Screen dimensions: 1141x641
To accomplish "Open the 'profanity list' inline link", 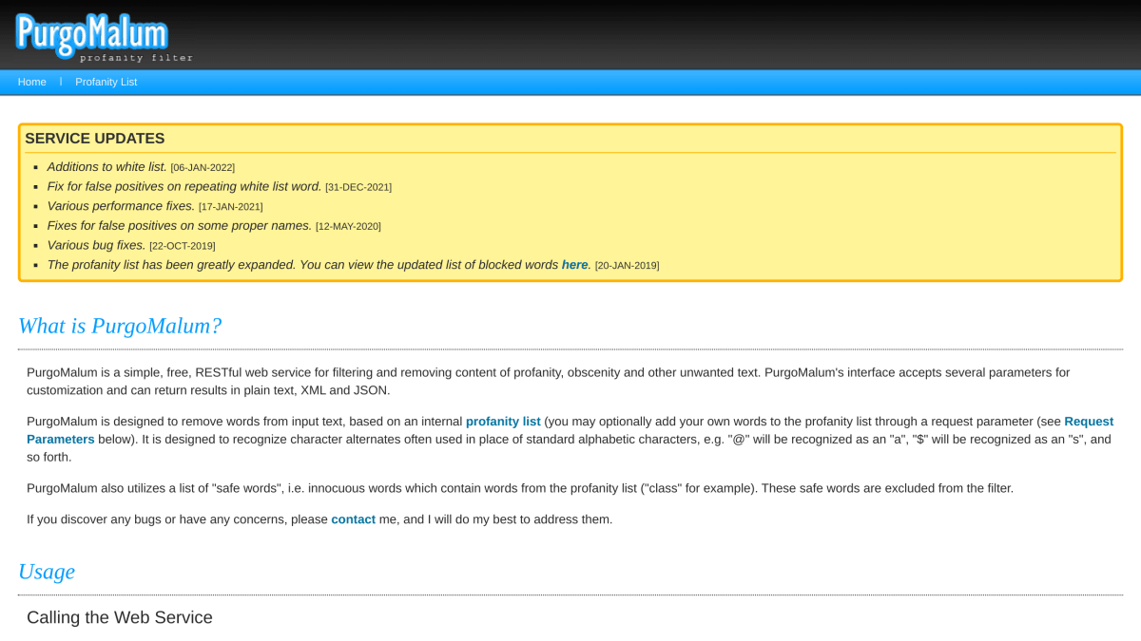I will click(503, 422).
